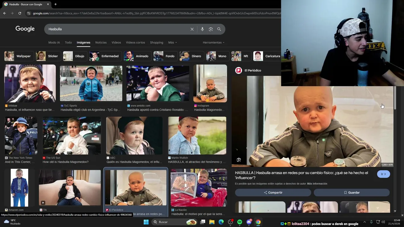Open Más información copyright link
Screen dimensions: 404x227
(317, 184)
